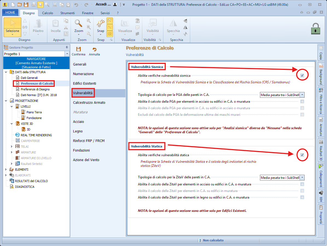Open the Specchia mirror tool

[x=173, y=24]
